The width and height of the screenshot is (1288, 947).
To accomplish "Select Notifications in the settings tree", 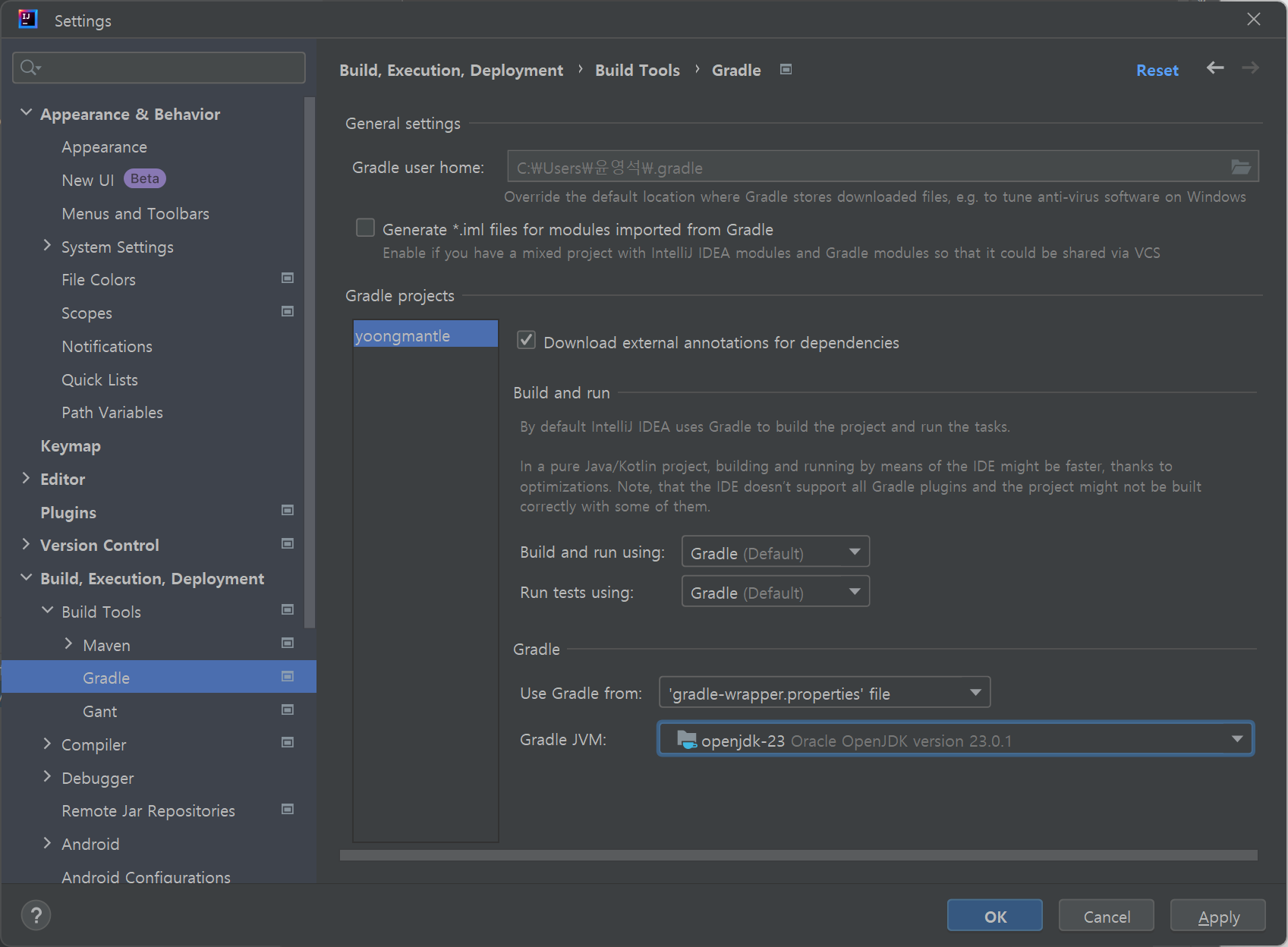I will [107, 347].
